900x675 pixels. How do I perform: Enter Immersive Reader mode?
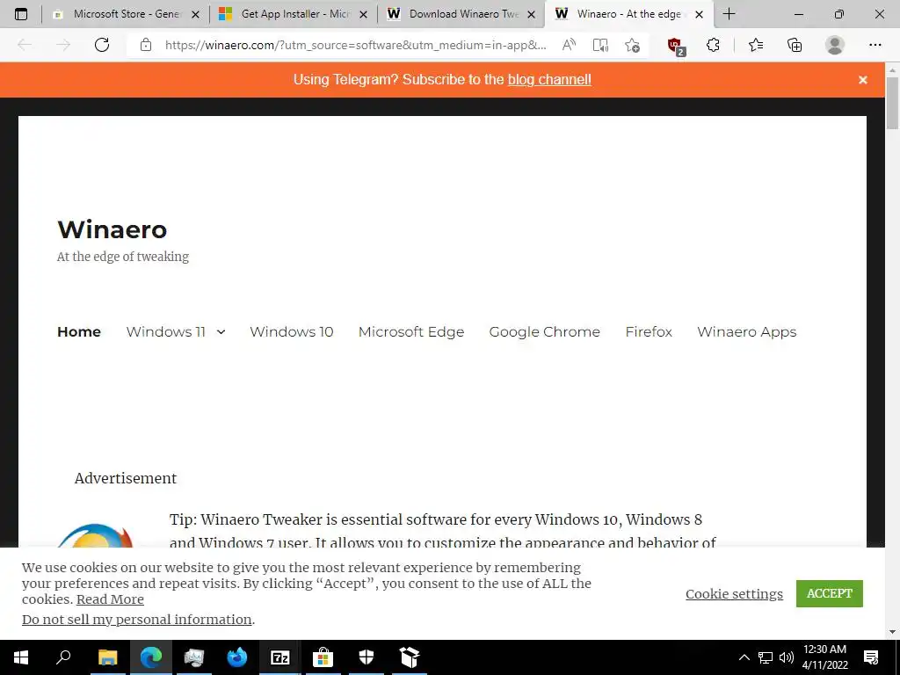coord(600,45)
